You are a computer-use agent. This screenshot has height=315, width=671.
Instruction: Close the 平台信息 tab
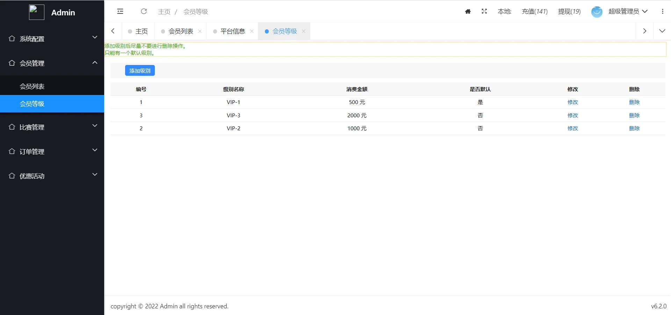252,31
